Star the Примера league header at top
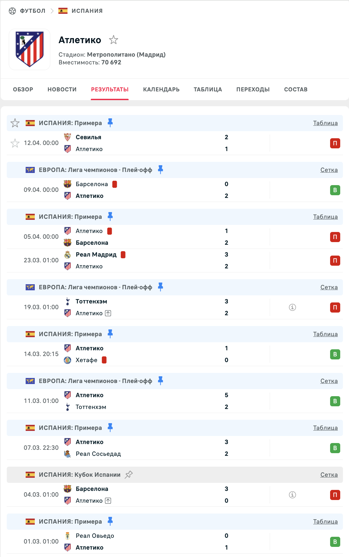 click(x=15, y=123)
